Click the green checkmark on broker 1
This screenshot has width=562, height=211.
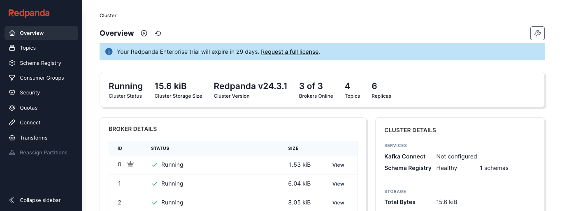click(x=155, y=183)
